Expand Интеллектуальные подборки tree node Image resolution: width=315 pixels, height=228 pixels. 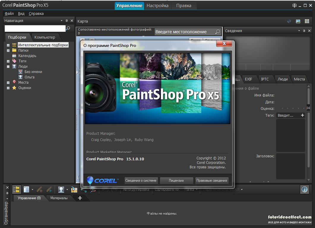(x=8, y=45)
